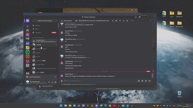Open the Friends (Друзья) tab

coord(45,25)
